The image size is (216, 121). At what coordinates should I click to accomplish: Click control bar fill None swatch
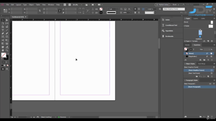click(x=101, y=9)
